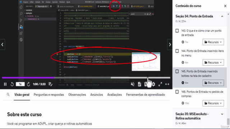Pause the video playback

[5, 84]
